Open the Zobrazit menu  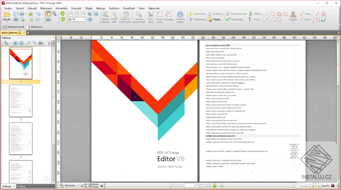point(32,8)
